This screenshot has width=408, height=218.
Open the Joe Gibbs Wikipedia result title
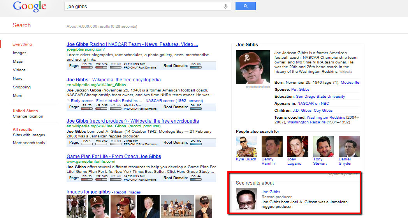pos(114,79)
